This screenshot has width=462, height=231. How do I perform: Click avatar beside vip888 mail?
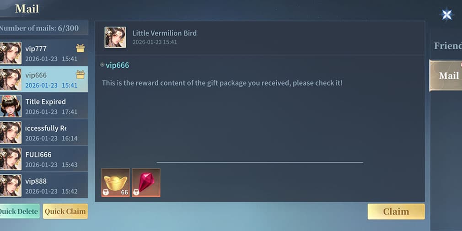pyautogui.click(x=11, y=185)
